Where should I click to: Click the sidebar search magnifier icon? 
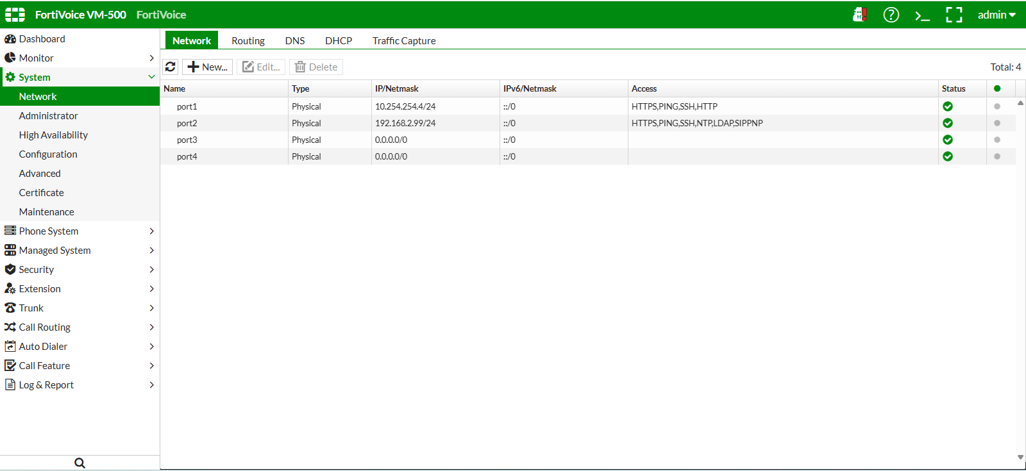pos(80,463)
